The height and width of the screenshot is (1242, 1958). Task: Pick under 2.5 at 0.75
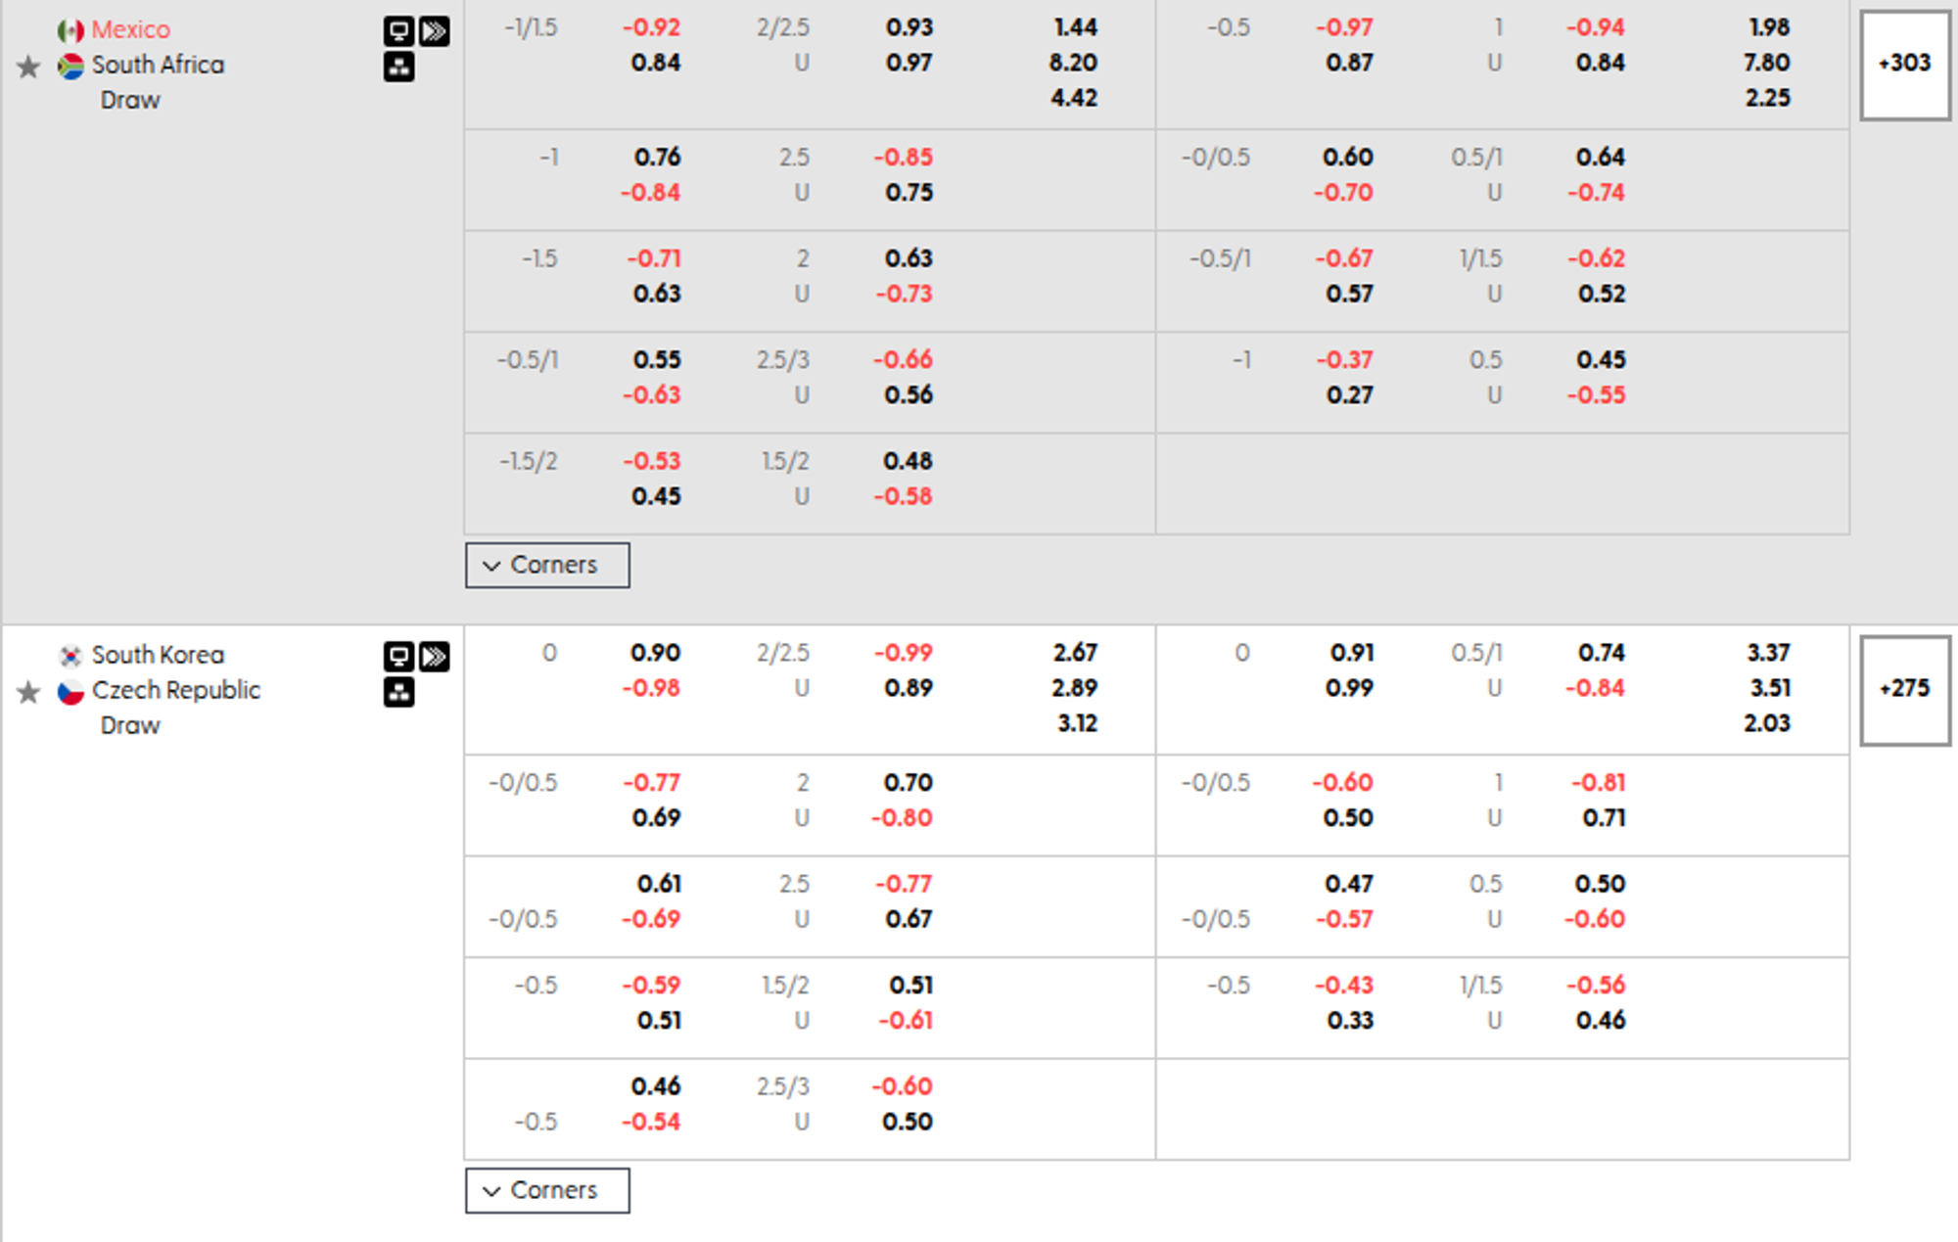(909, 193)
